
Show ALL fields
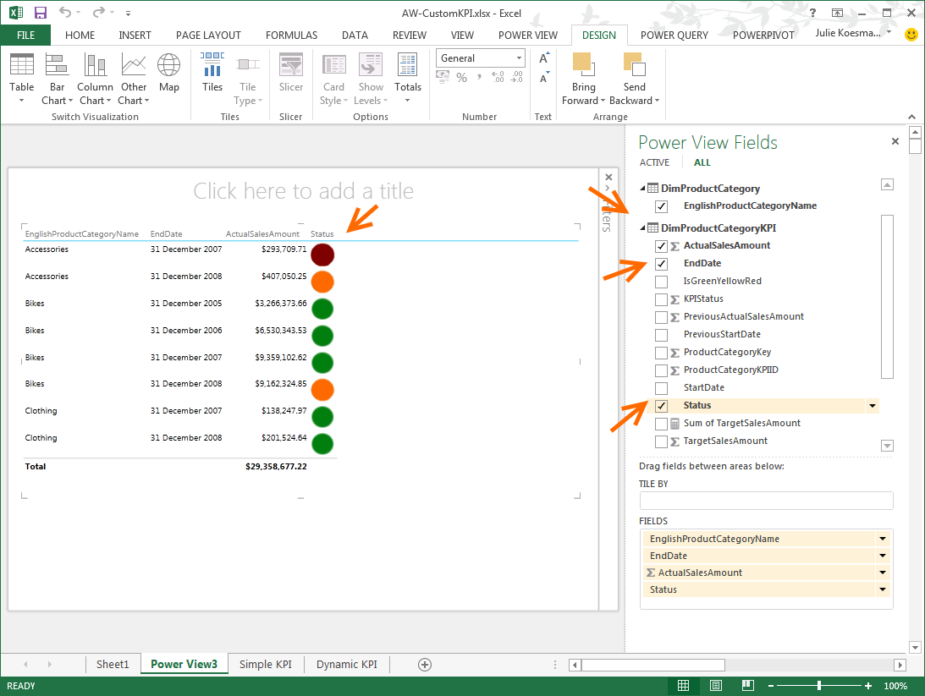(702, 162)
